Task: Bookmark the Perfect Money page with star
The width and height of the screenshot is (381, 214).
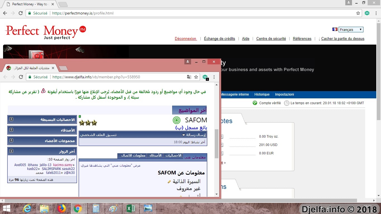Action: (358, 13)
